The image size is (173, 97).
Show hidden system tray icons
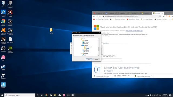click(146, 95)
